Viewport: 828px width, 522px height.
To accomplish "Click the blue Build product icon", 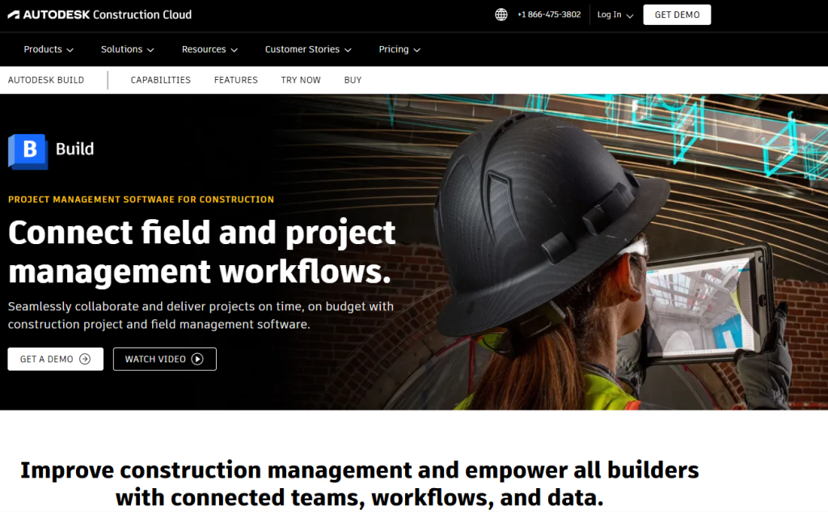I will (28, 150).
